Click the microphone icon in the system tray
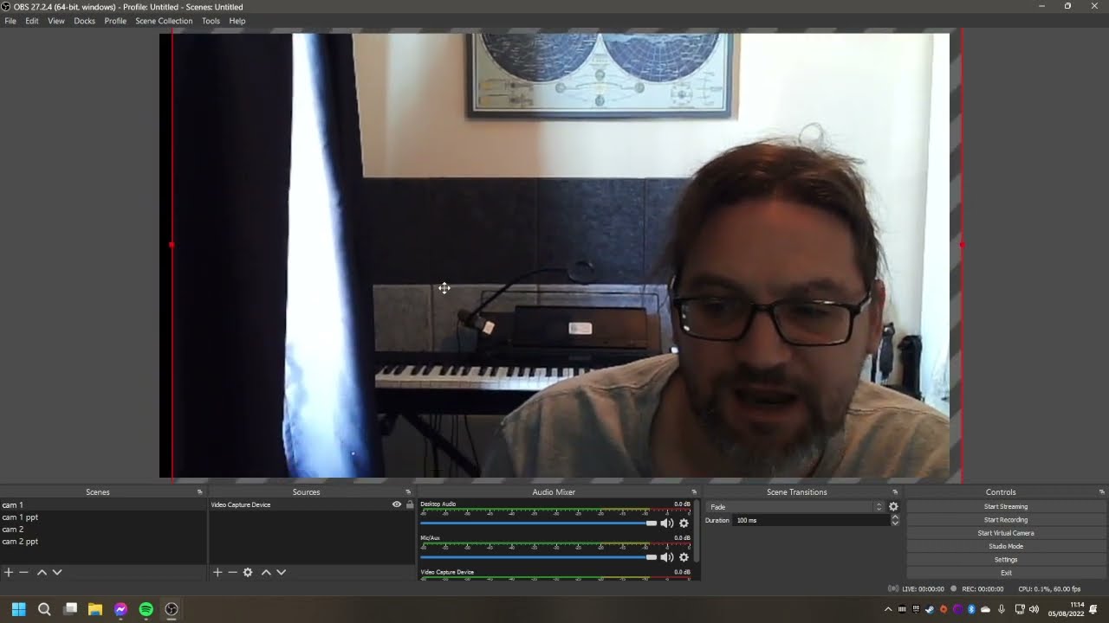Screen dimensions: 1109x623 [1002, 609]
